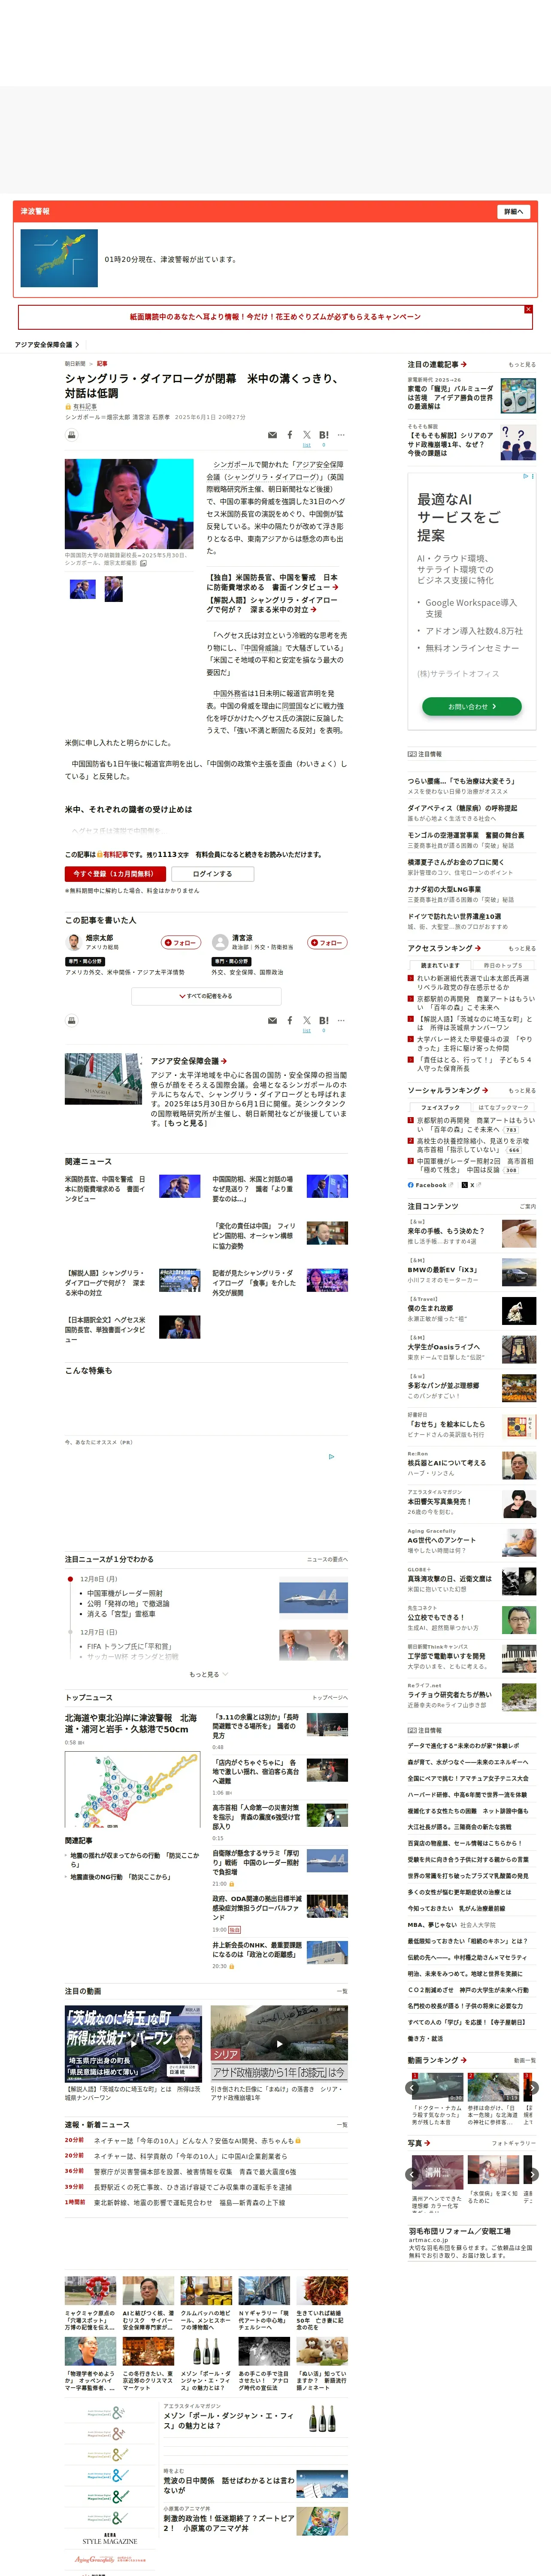Open ニュースの要点へ link
This screenshot has height=2576, width=551.
coord(327,1560)
